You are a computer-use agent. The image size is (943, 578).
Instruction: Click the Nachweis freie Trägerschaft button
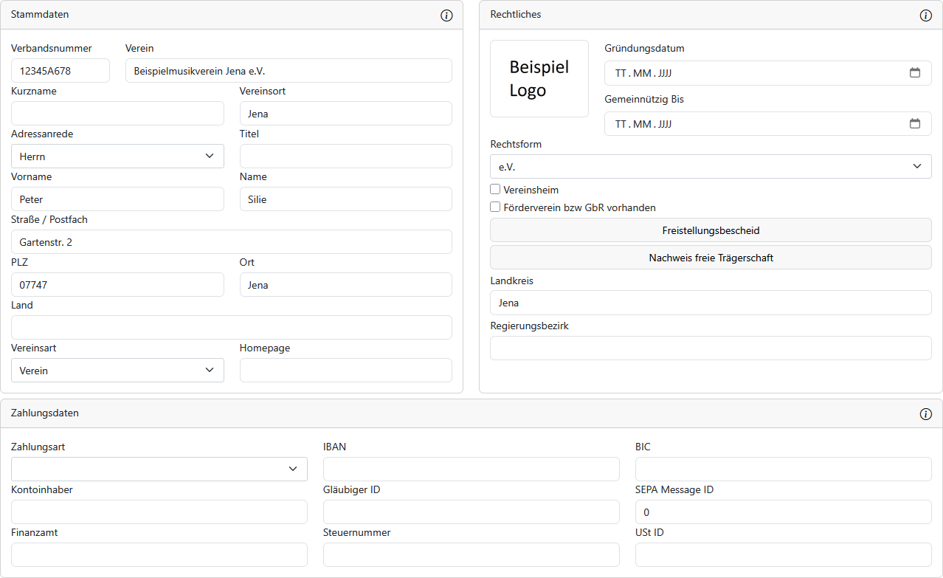(711, 258)
